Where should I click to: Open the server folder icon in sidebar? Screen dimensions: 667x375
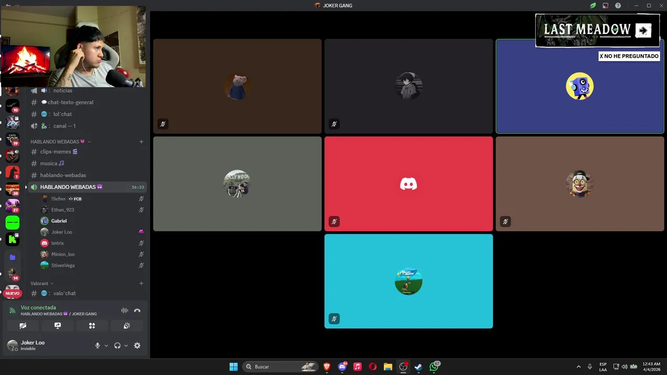tap(13, 257)
